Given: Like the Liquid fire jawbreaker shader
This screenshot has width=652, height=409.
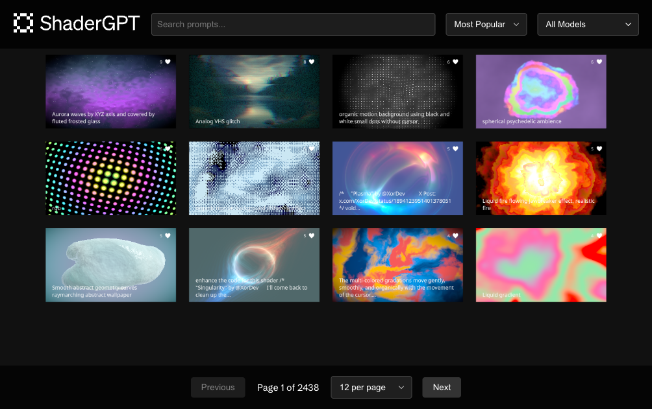Looking at the screenshot, I should click(x=598, y=149).
